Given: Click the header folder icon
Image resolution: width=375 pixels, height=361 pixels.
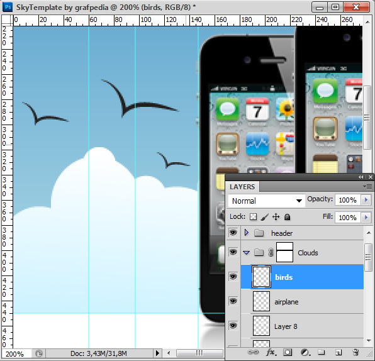Looking at the screenshot, I should (x=259, y=233).
